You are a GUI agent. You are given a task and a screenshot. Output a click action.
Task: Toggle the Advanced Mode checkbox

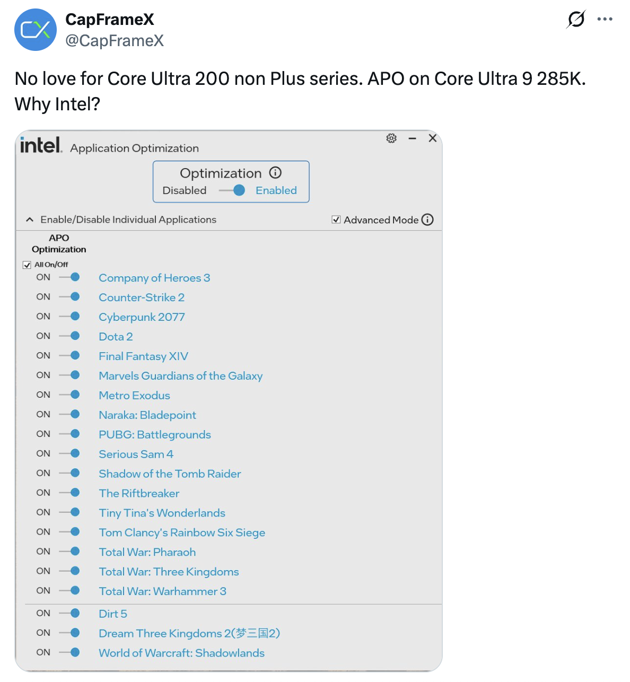336,220
